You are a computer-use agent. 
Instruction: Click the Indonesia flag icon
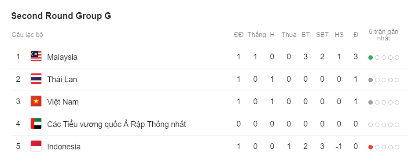(x=36, y=146)
